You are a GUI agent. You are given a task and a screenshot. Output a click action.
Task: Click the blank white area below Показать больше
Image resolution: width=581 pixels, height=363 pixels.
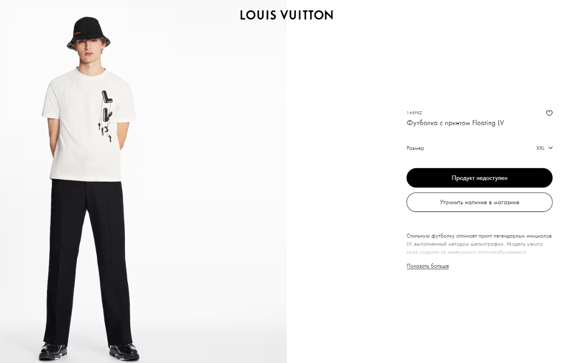[x=479, y=315]
